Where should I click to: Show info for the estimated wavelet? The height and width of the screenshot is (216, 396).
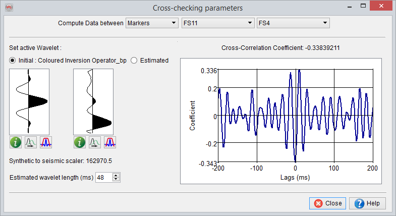point(80,143)
